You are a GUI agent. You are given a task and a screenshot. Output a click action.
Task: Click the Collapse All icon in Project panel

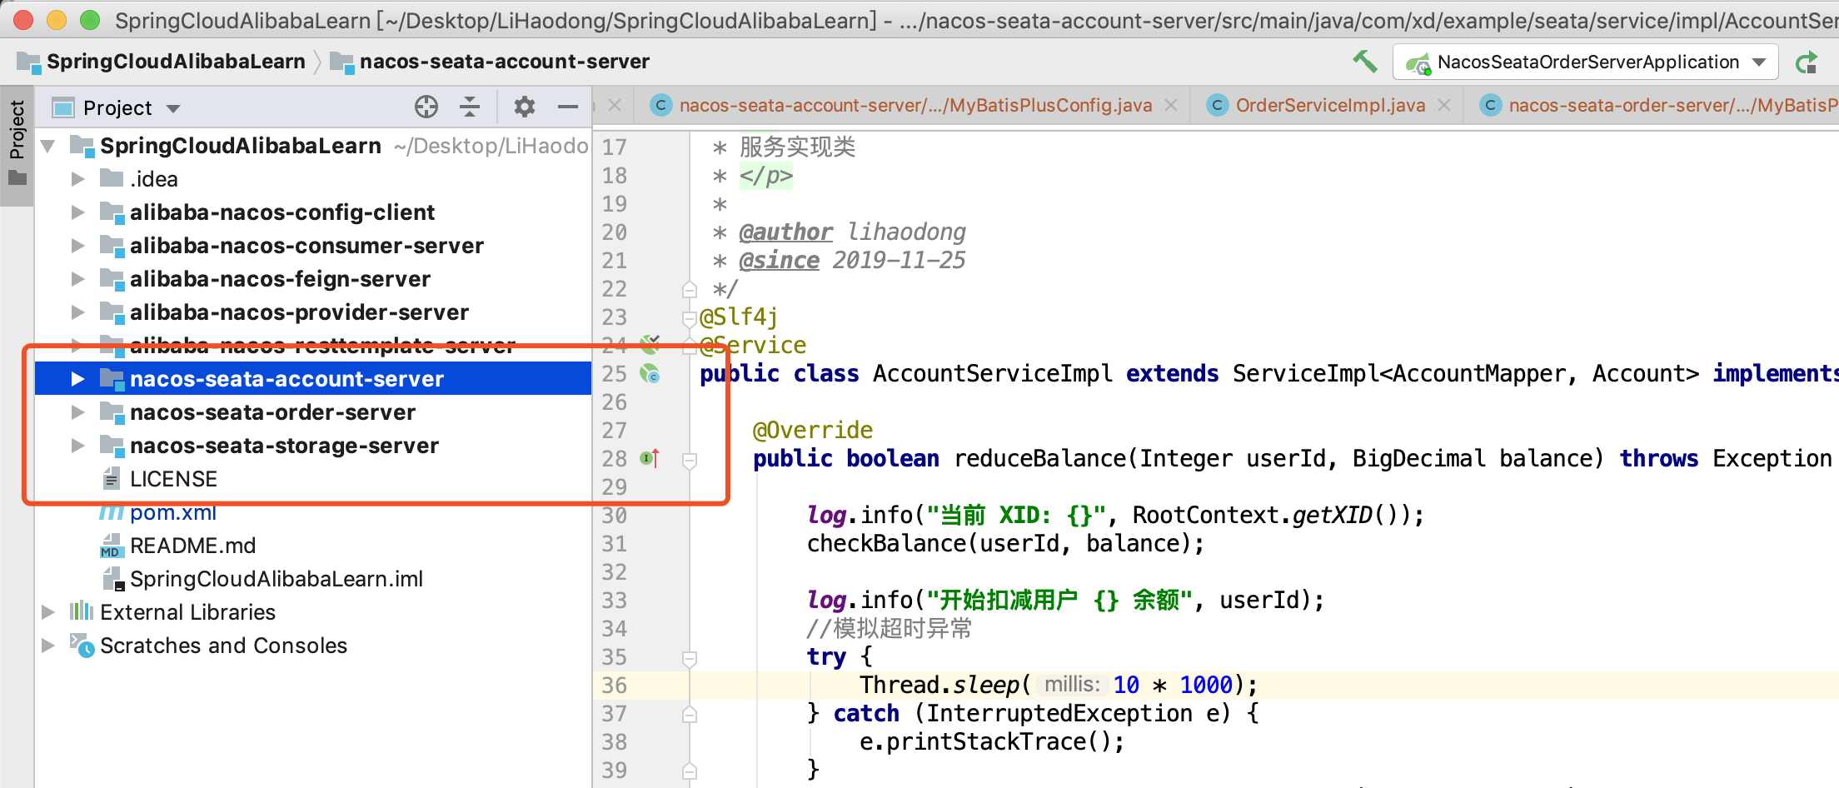point(470,107)
